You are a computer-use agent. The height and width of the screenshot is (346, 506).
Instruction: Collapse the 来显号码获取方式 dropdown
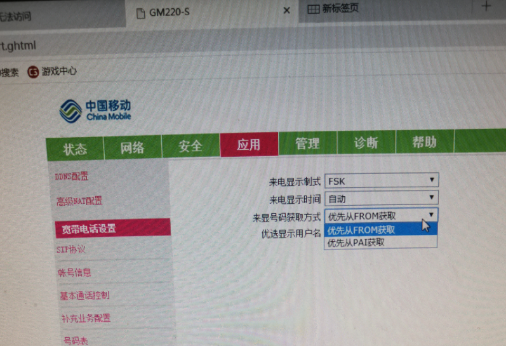coord(381,216)
